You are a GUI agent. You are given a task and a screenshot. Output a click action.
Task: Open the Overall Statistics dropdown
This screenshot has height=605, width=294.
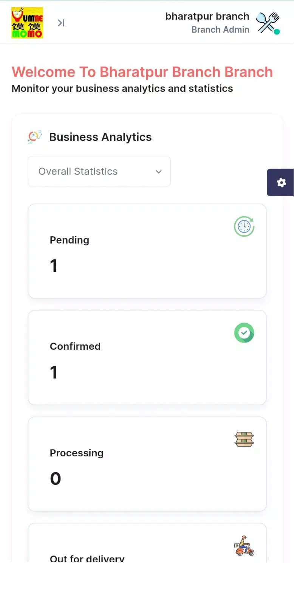tap(99, 171)
